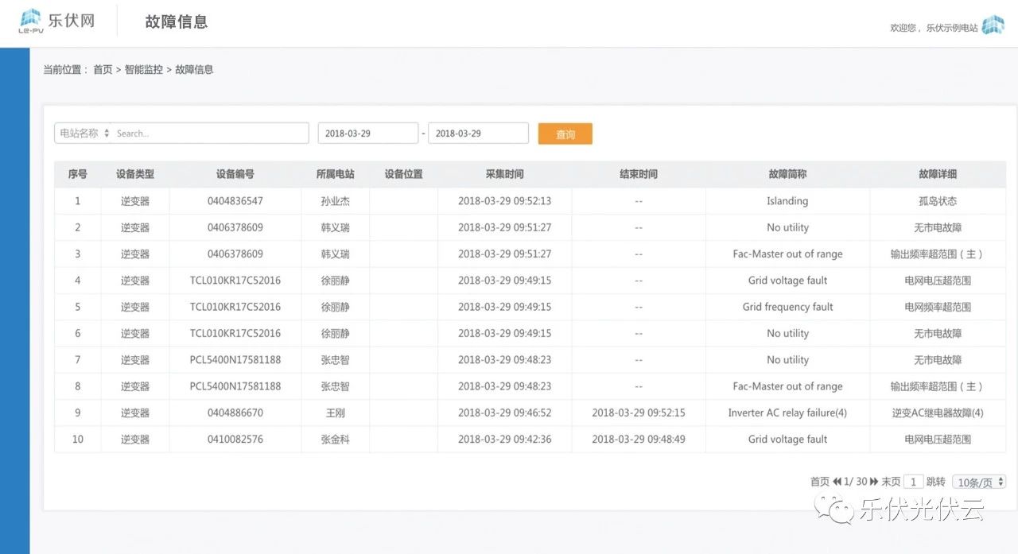Viewport: 1018px width, 554px height.
Task: Open the end date picker field
Action: (x=478, y=134)
